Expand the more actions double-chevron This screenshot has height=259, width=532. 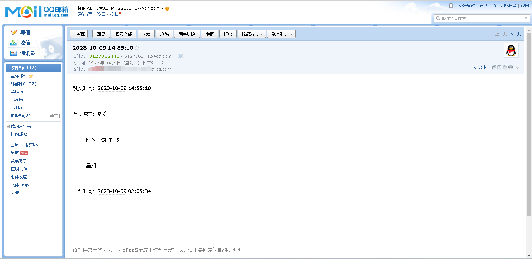point(517,67)
